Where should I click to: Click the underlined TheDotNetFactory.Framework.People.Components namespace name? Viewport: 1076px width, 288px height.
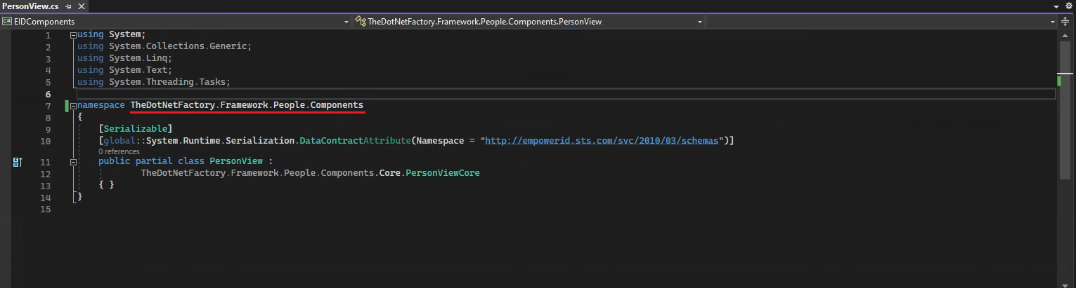click(247, 105)
